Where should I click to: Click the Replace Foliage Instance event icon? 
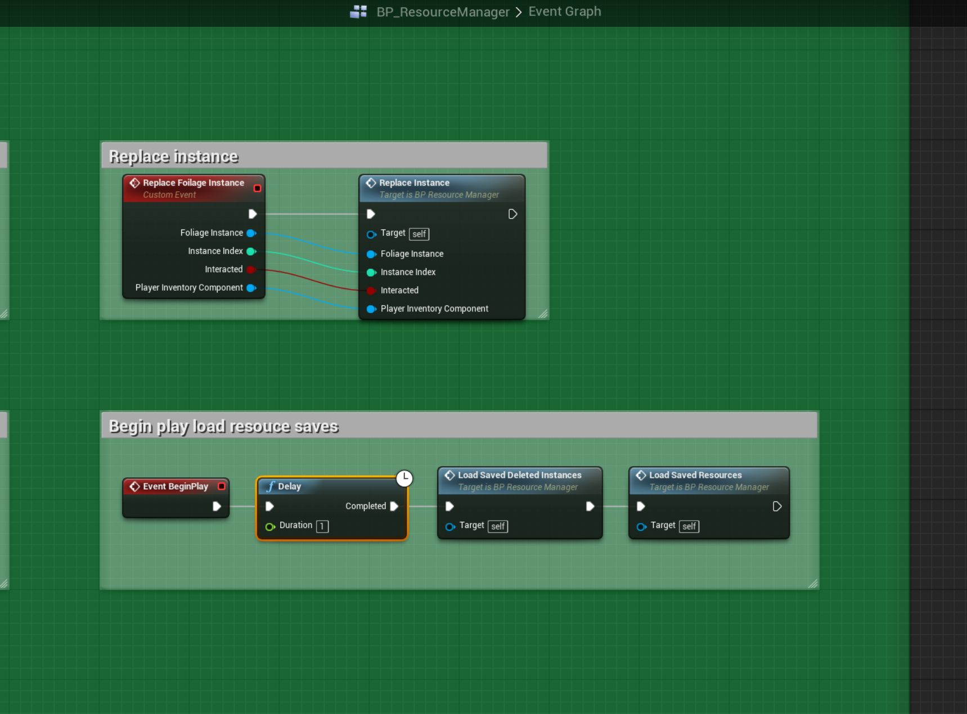point(134,183)
